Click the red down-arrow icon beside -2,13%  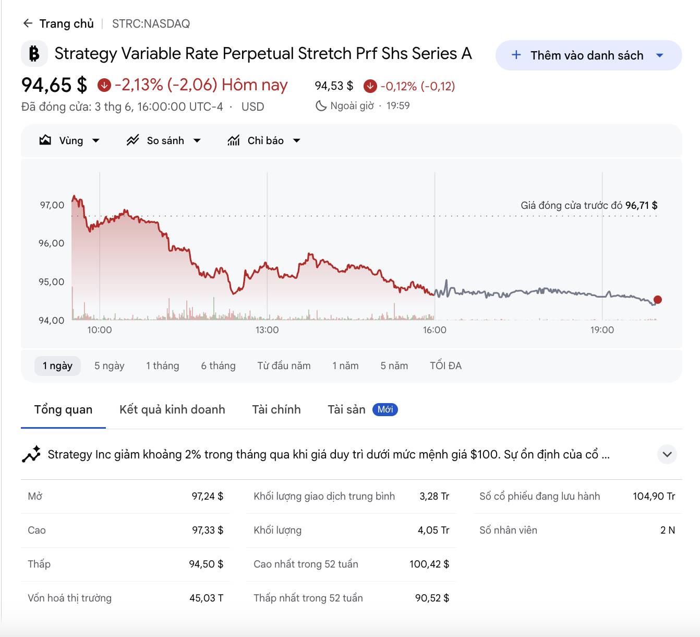pos(104,85)
